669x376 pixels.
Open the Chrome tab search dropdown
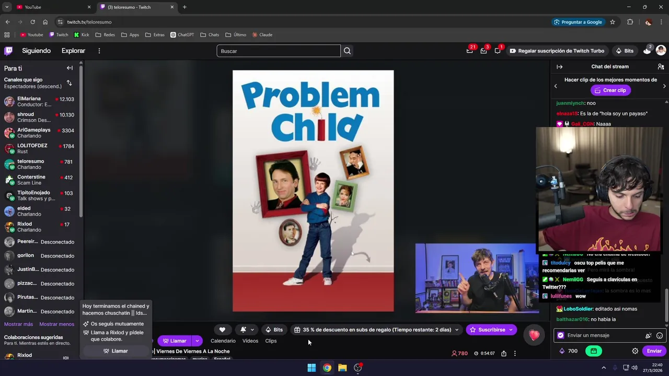pos(7,7)
